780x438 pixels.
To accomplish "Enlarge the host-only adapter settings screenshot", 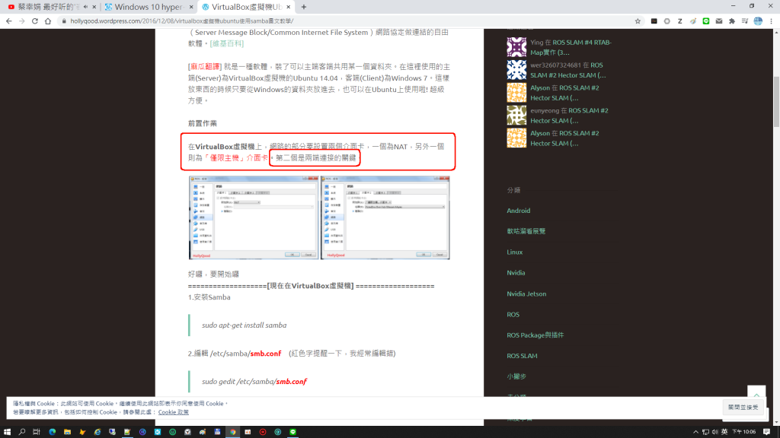I will coord(385,217).
